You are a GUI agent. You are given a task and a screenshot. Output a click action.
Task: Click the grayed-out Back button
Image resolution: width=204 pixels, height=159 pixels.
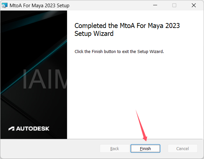(115, 148)
